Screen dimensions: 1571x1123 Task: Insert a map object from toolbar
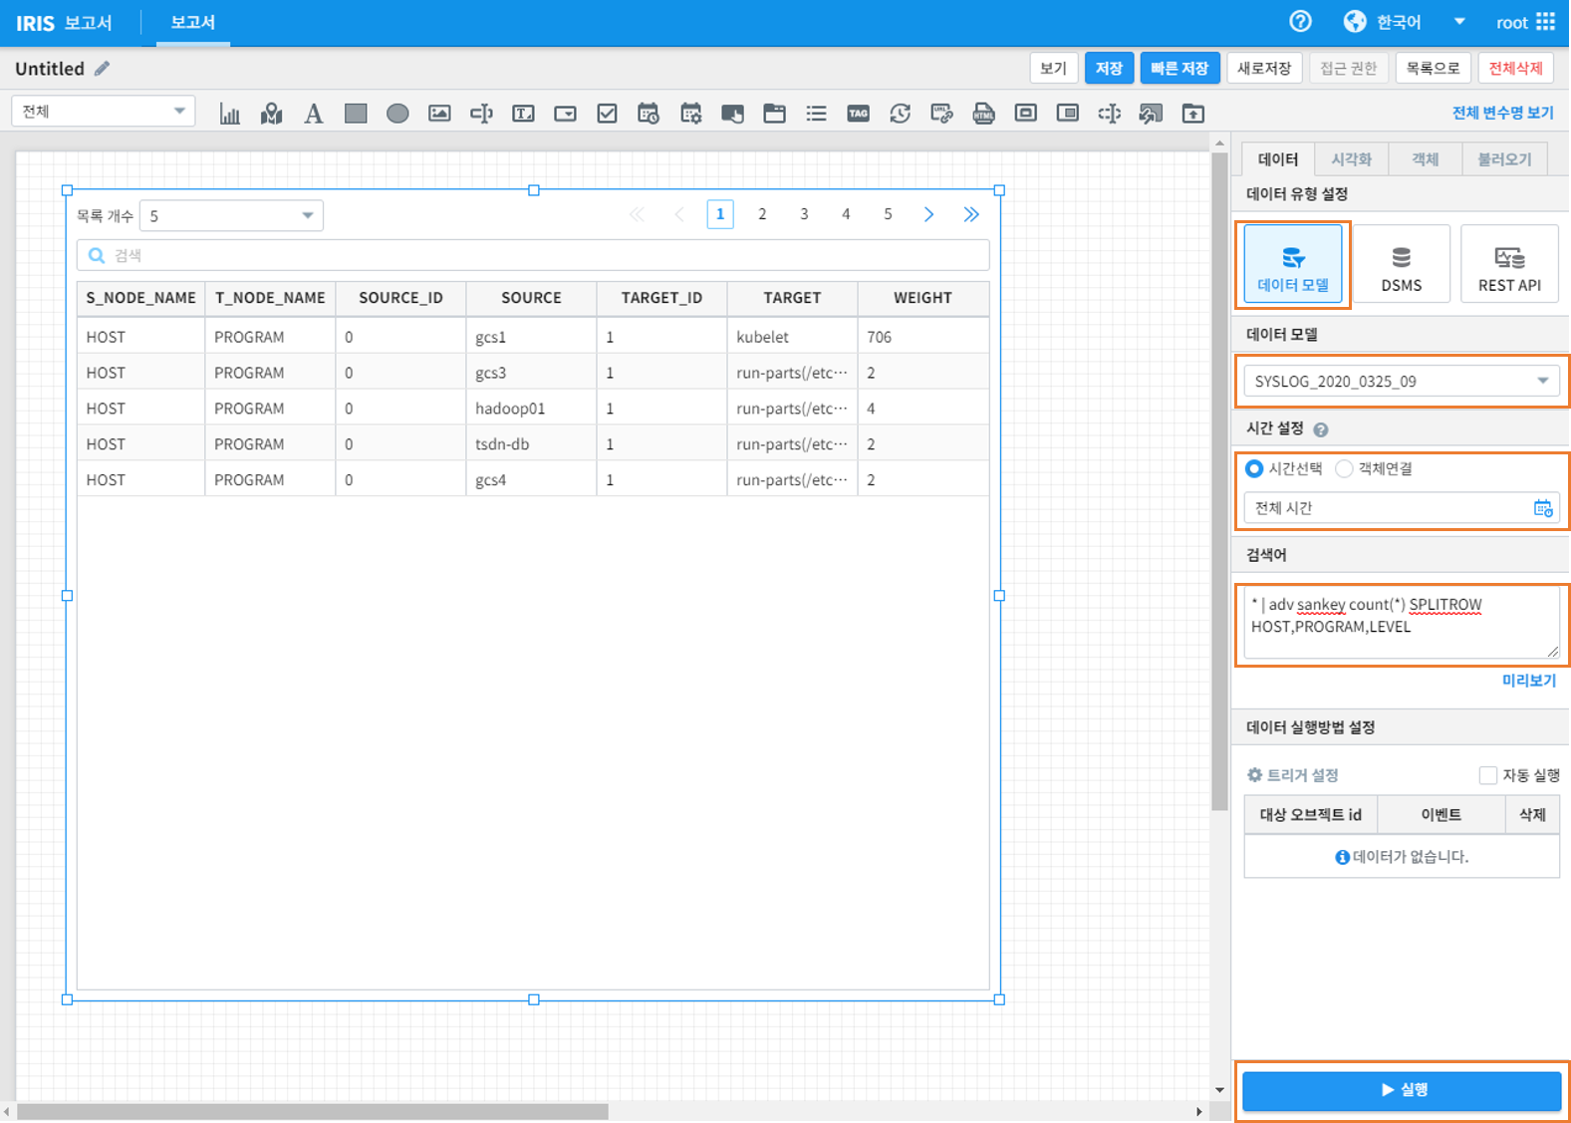coord(272,114)
